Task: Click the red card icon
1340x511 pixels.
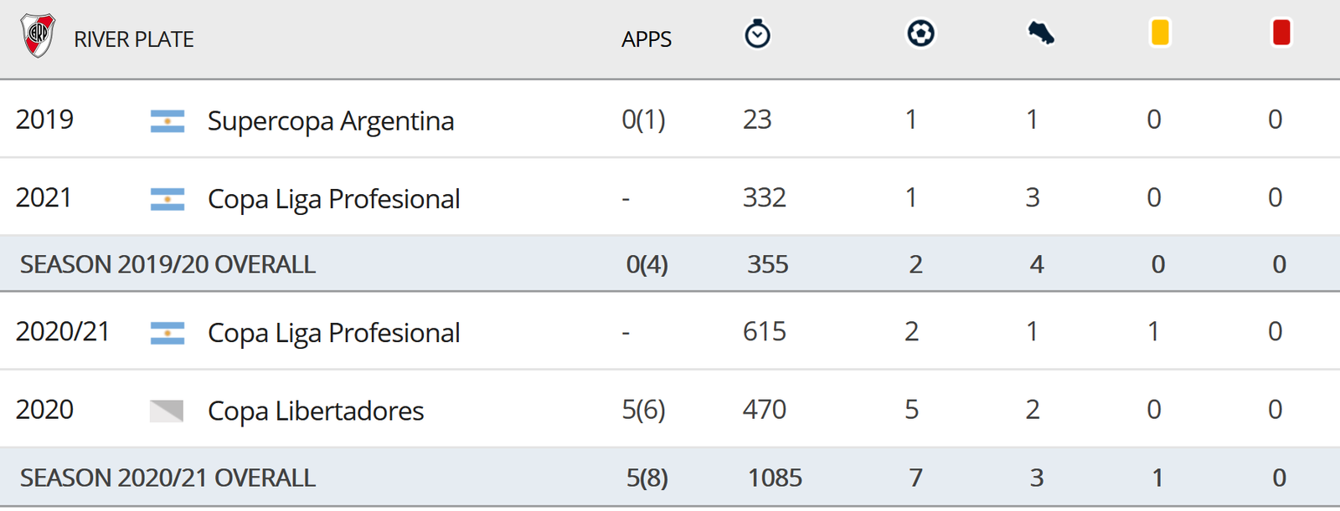Action: point(1281,33)
